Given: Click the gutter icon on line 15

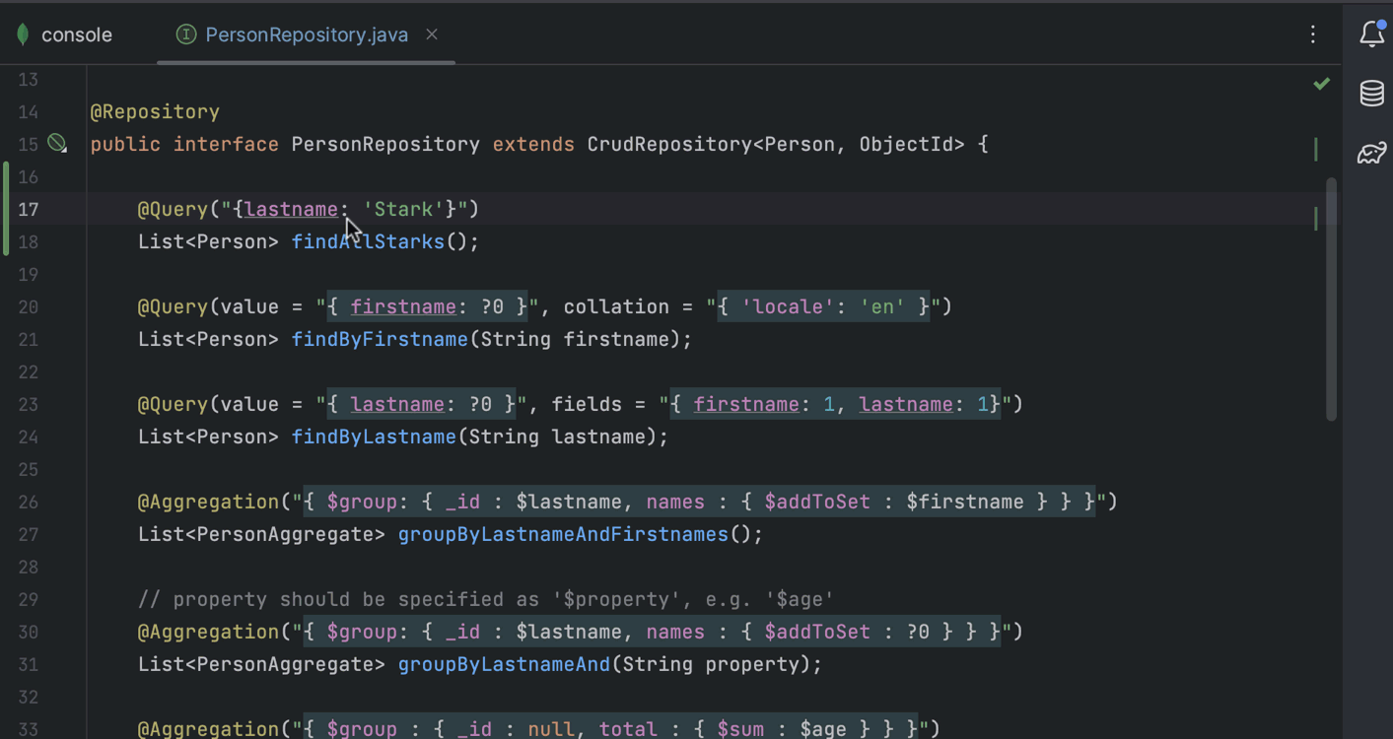Looking at the screenshot, I should [58, 144].
